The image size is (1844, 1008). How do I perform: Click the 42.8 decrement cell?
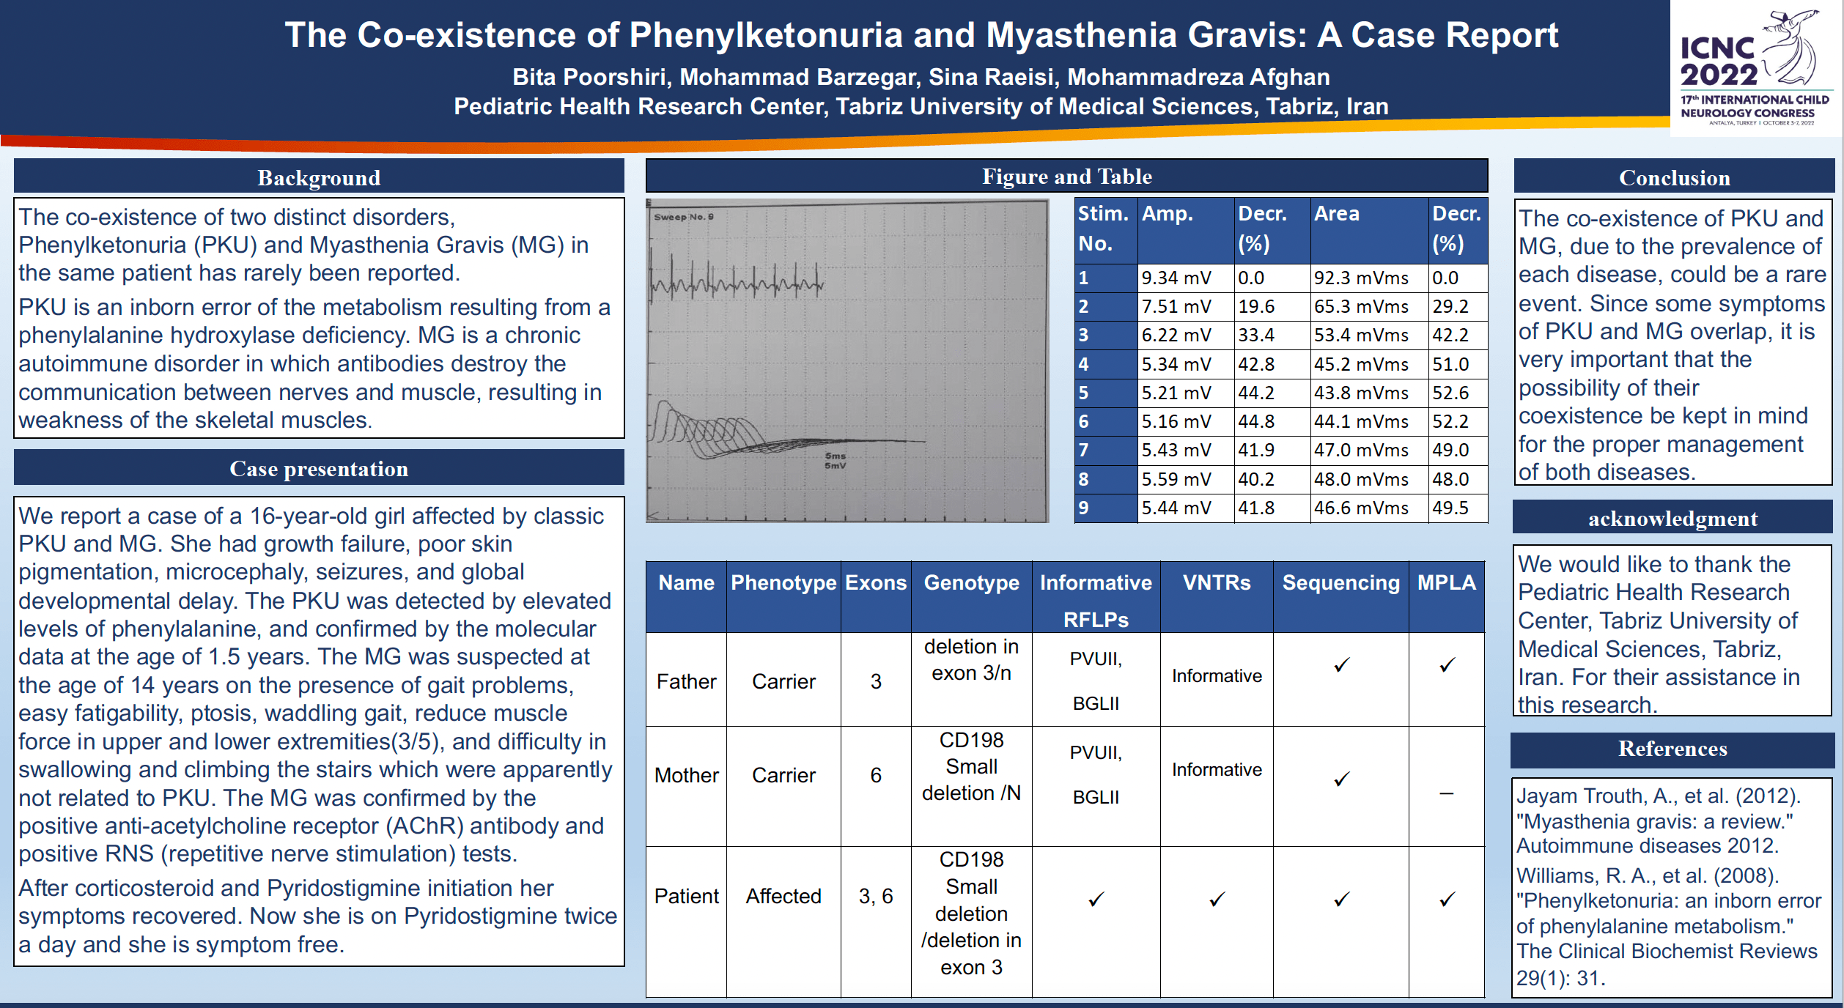(1272, 364)
